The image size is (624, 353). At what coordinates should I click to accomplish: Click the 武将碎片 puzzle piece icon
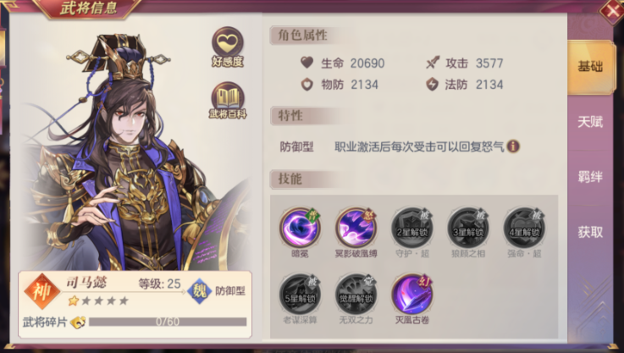78,322
